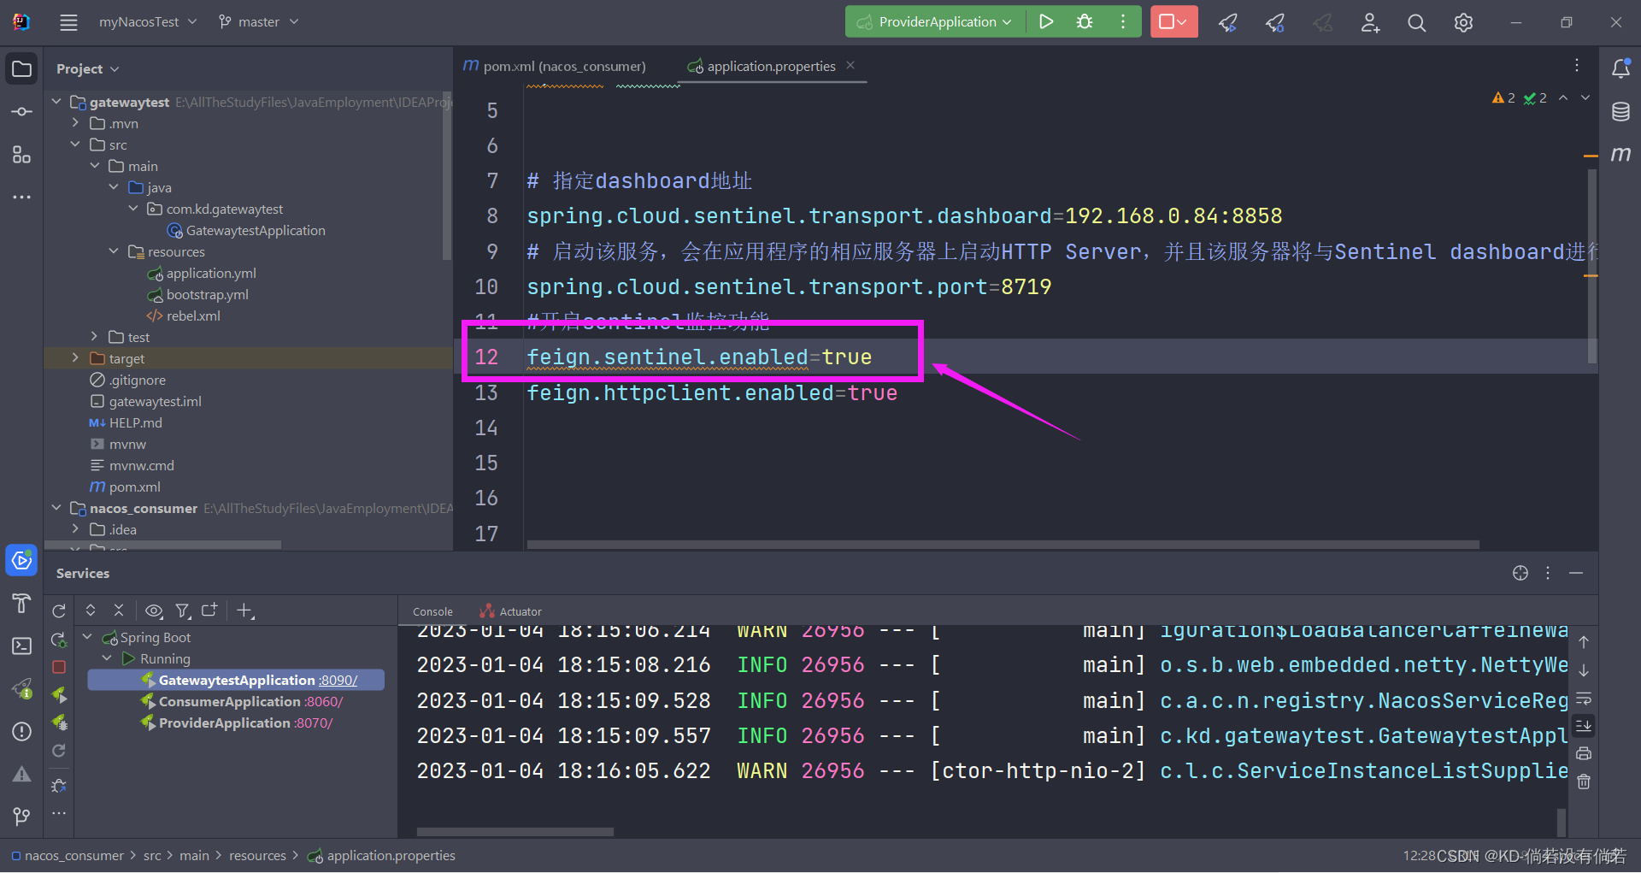Open the main hamburger menu

click(68, 22)
